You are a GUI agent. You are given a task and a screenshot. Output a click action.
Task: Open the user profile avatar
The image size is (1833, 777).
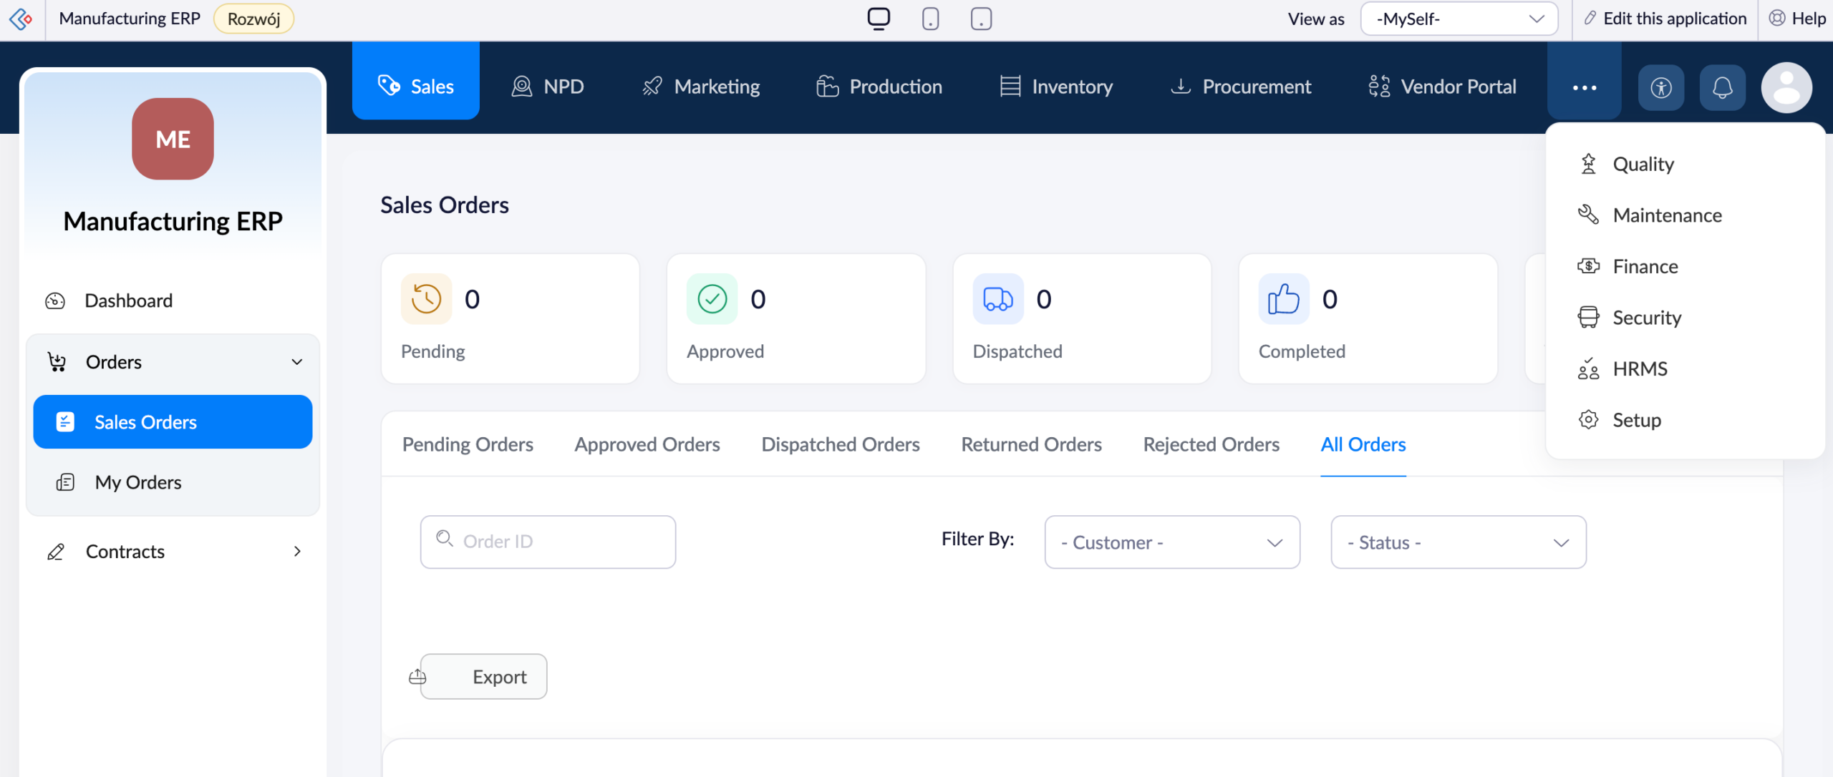pyautogui.click(x=1786, y=87)
